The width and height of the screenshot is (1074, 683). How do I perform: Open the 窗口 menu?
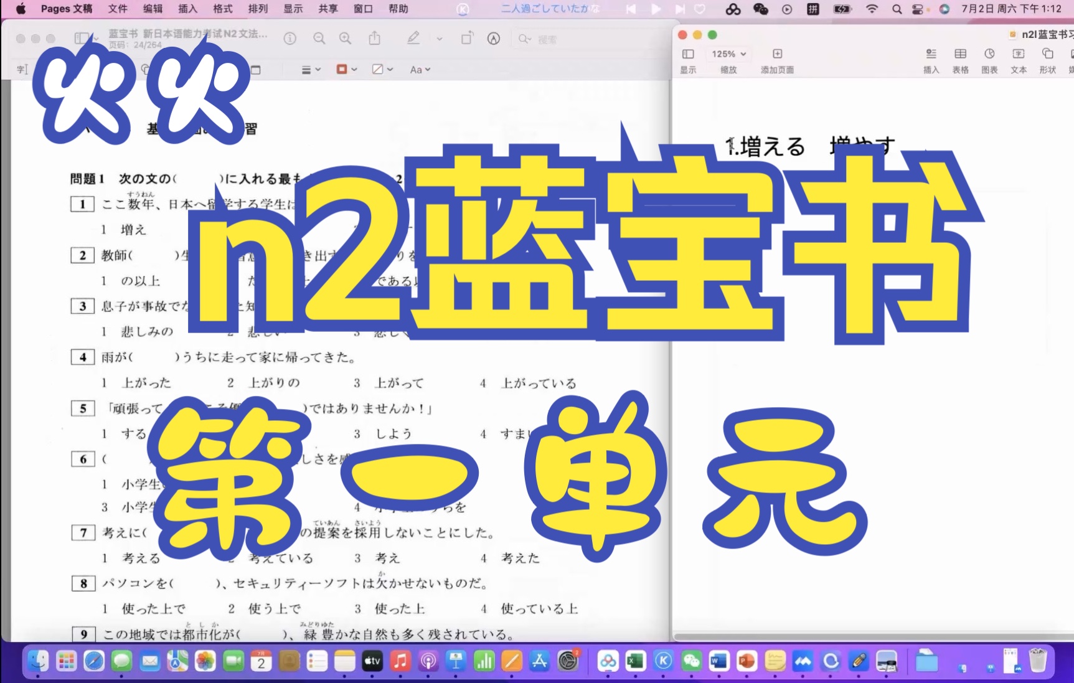363,9
